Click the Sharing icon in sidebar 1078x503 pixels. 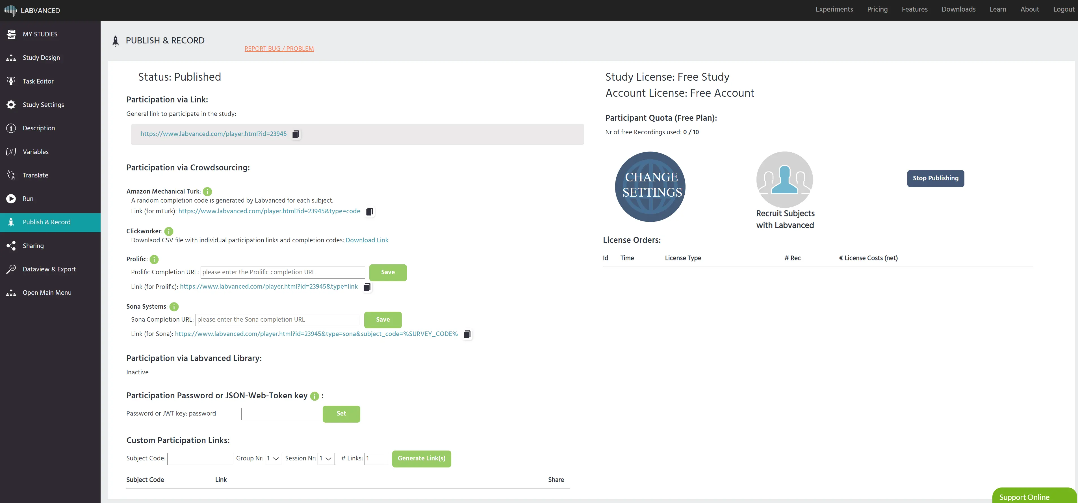pos(11,246)
